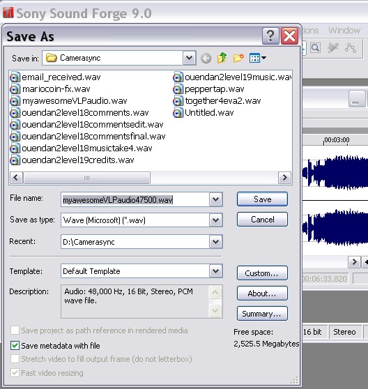Toggle Fast video resizing checkbox
This screenshot has width=368, height=389.
pos(15,373)
